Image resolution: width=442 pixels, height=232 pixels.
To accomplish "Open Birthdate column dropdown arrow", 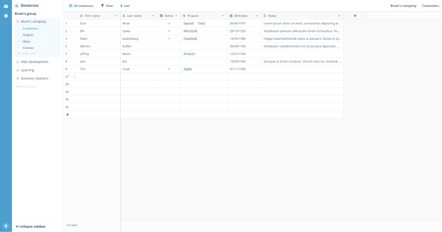I will point(257,16).
